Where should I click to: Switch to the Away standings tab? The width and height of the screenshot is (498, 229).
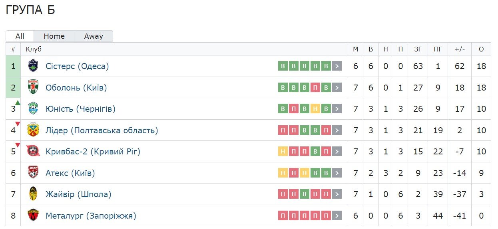[94, 36]
